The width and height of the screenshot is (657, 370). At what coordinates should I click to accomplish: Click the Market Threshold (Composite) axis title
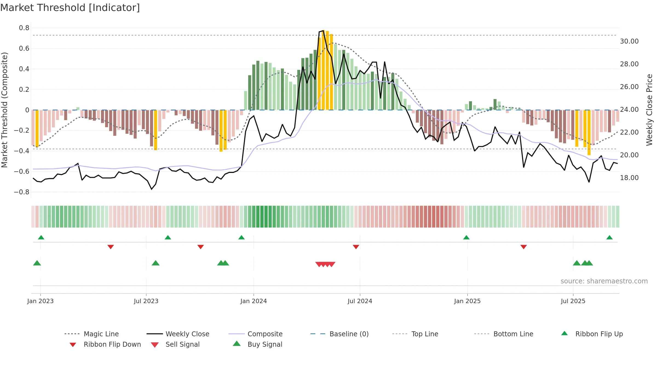coord(4,110)
